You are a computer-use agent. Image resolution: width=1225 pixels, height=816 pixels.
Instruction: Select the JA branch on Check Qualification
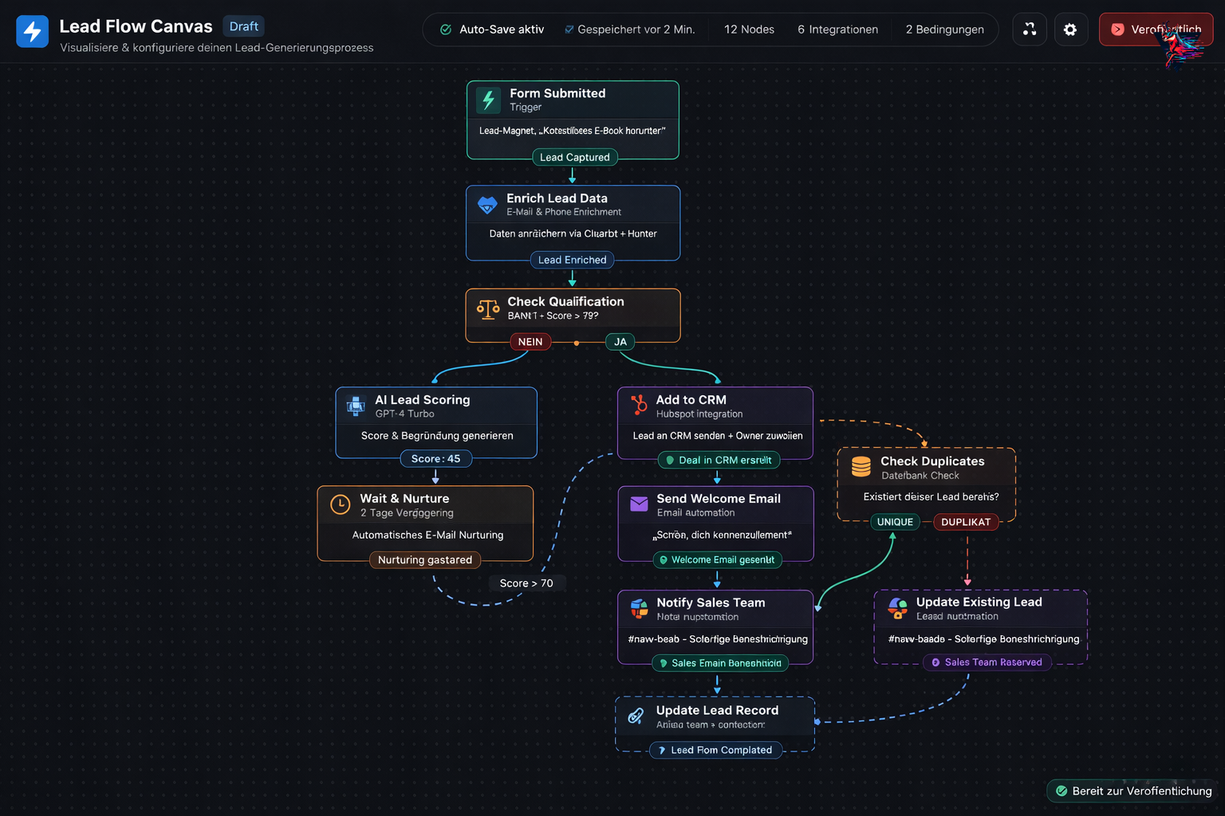click(620, 341)
